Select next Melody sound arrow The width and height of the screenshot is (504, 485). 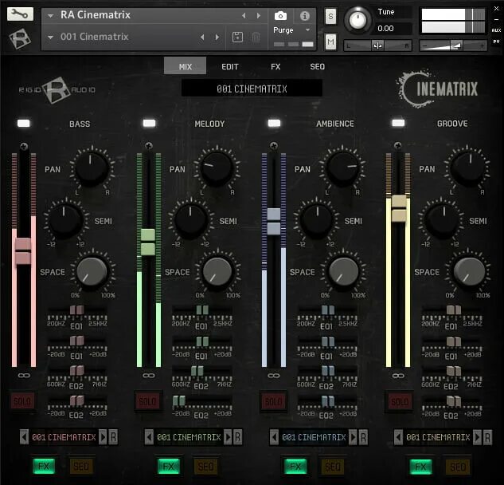(228, 437)
